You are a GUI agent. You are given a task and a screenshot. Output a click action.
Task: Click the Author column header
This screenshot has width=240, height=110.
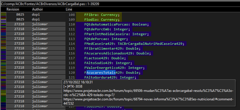(x=37, y=9)
